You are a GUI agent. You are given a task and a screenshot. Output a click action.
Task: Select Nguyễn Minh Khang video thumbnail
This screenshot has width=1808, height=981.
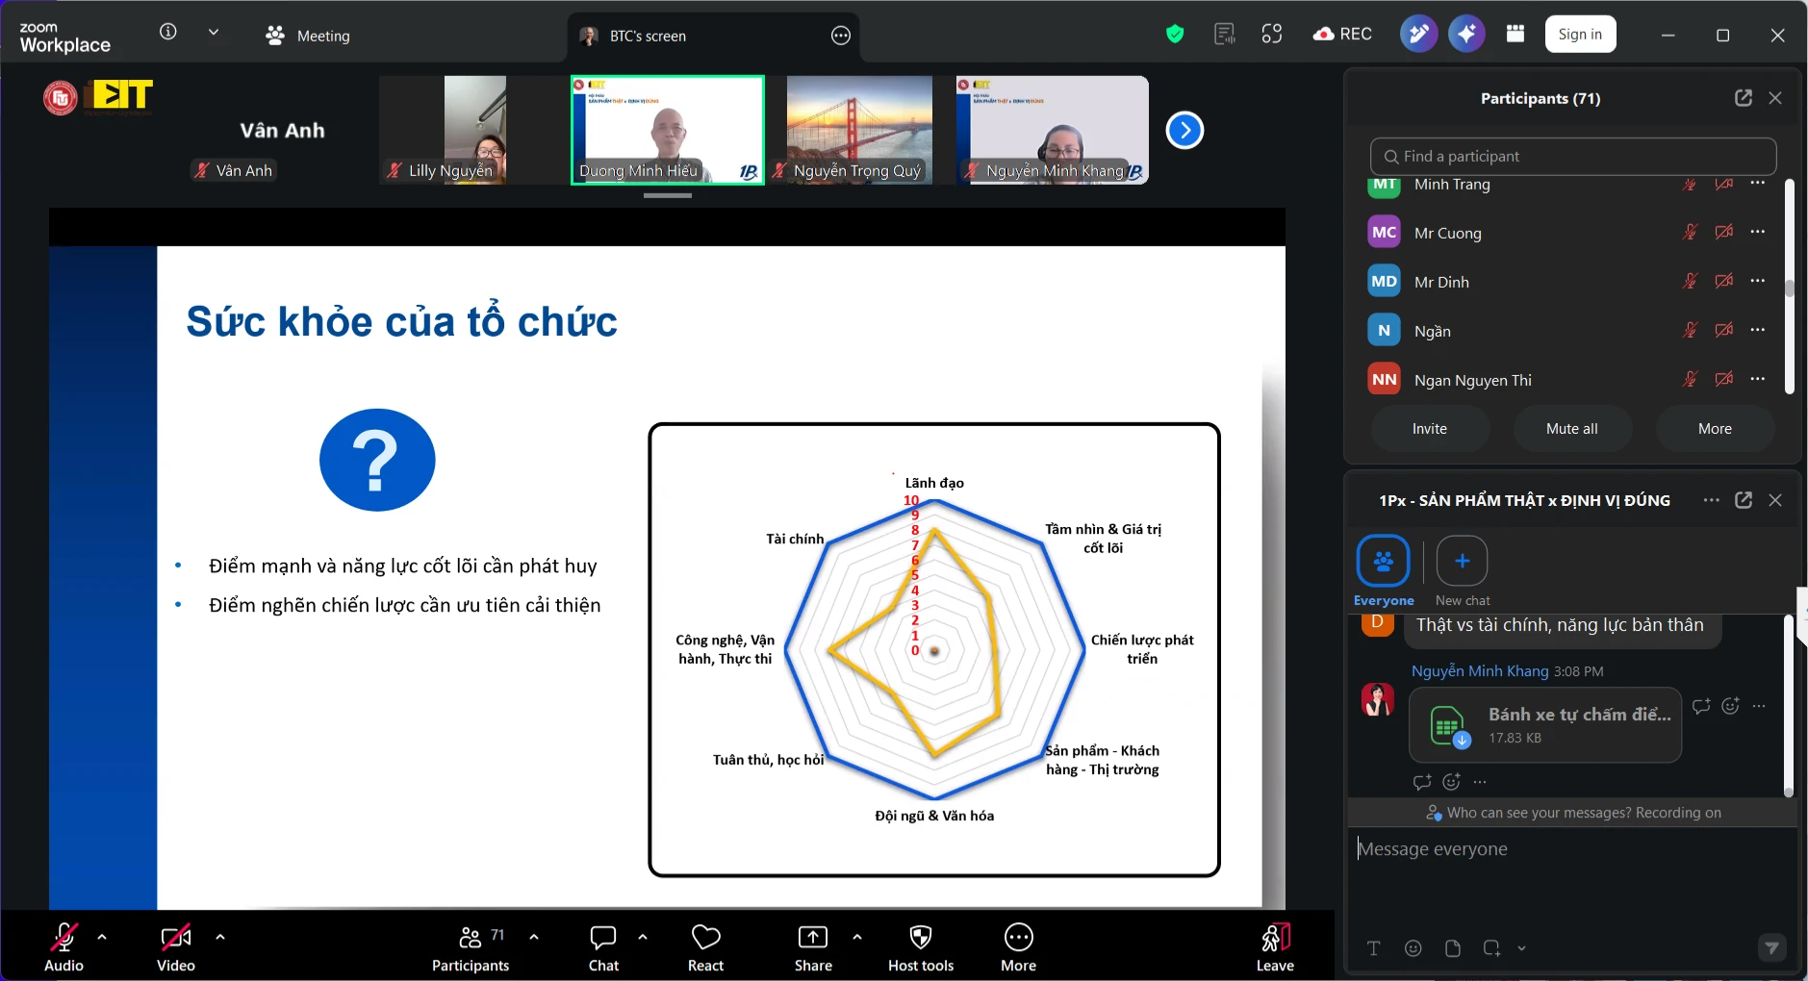(1053, 130)
